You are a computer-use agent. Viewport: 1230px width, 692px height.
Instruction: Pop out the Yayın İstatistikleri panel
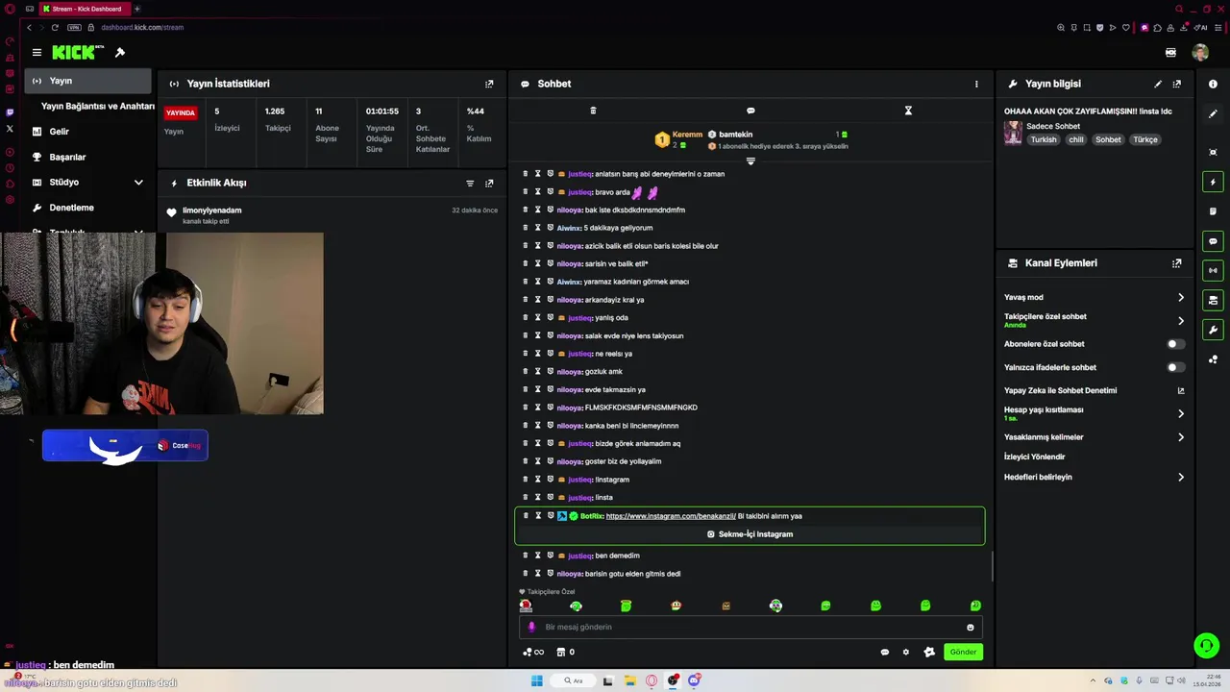tap(489, 84)
